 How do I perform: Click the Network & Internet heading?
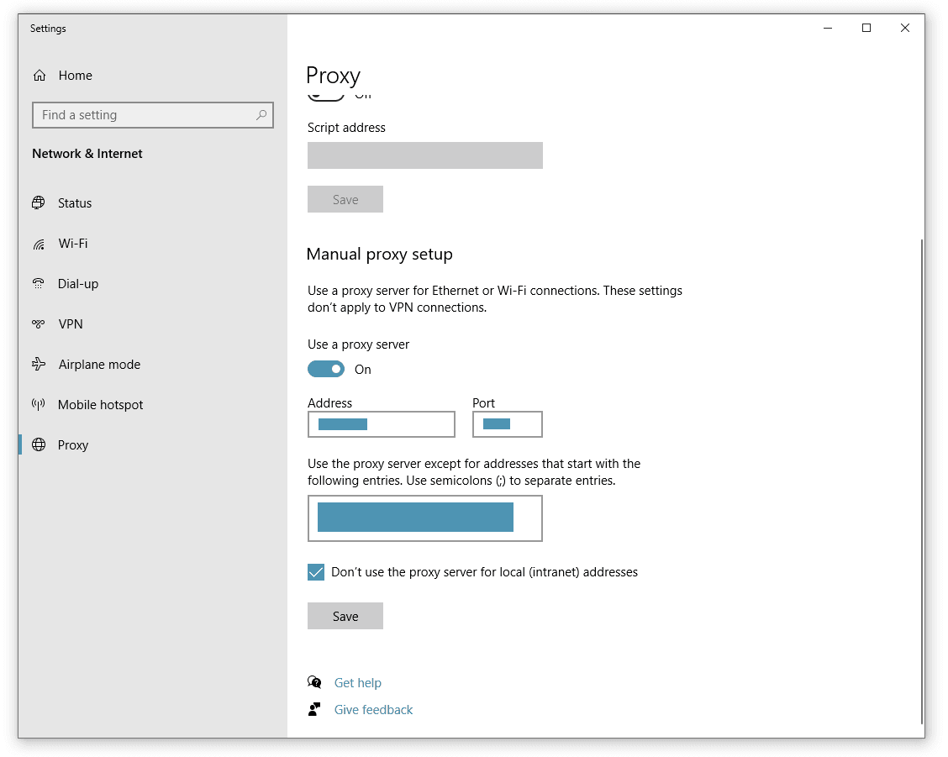pyautogui.click(x=87, y=154)
